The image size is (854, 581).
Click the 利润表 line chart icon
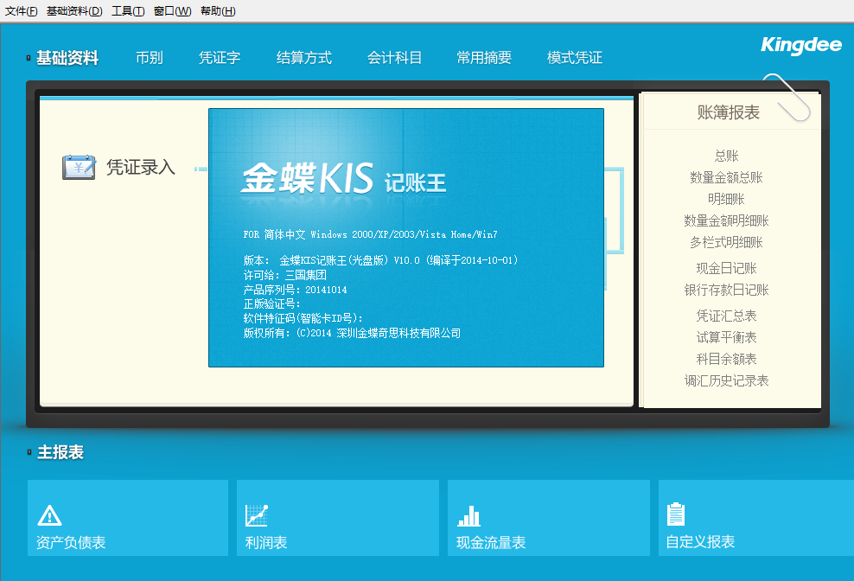click(257, 515)
